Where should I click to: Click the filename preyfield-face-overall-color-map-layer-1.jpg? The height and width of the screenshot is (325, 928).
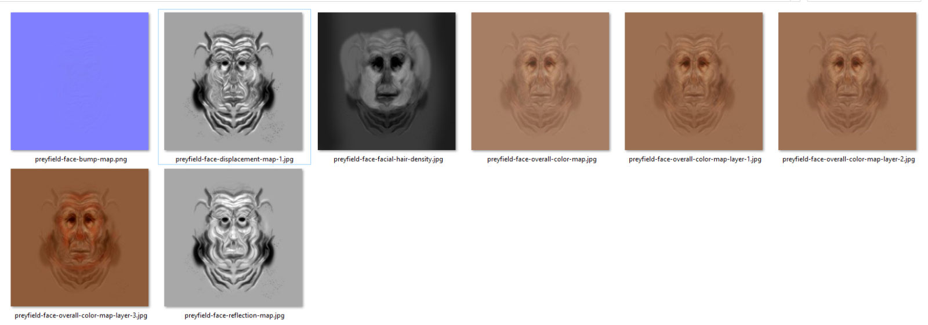click(695, 159)
